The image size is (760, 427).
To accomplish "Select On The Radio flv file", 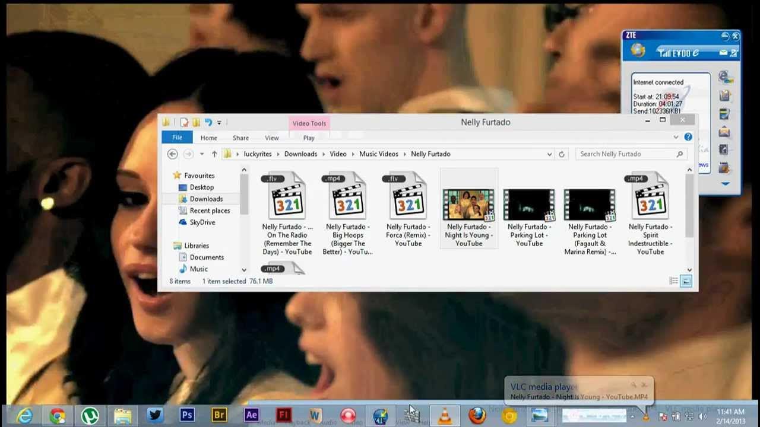I will pos(287,214).
